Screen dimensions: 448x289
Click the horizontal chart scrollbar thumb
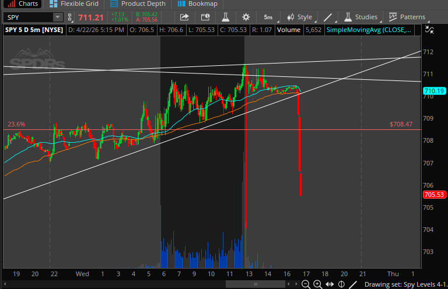pos(256,284)
